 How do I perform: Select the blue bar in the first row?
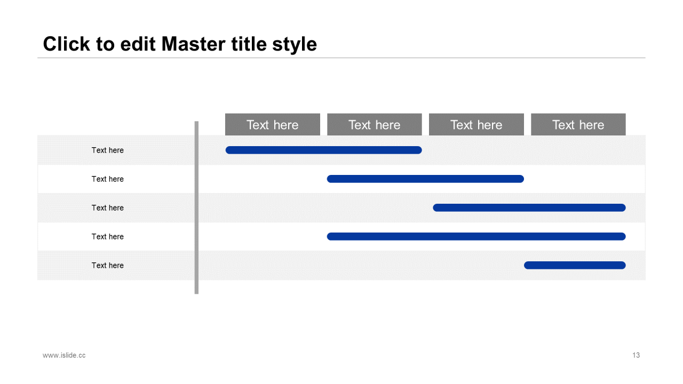pos(323,150)
